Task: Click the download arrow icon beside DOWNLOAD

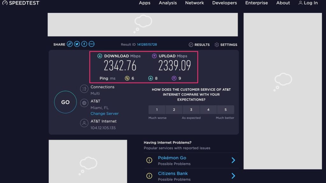Action: coord(100,56)
